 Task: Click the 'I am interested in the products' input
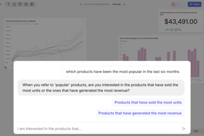click(96, 129)
